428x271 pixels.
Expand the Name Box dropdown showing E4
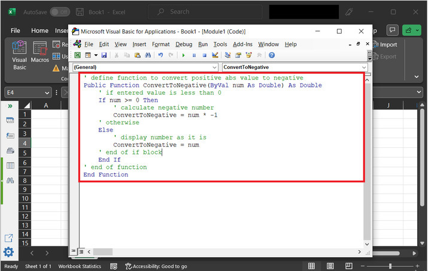[47, 93]
